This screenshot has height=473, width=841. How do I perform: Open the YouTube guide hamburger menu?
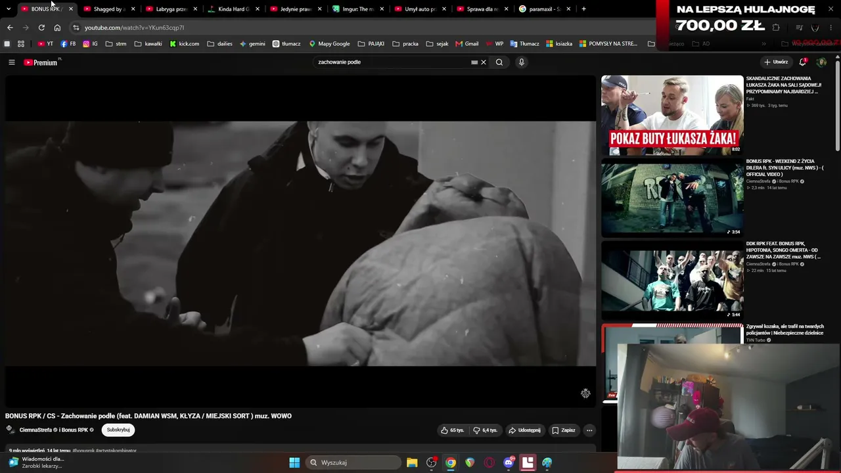(x=11, y=62)
